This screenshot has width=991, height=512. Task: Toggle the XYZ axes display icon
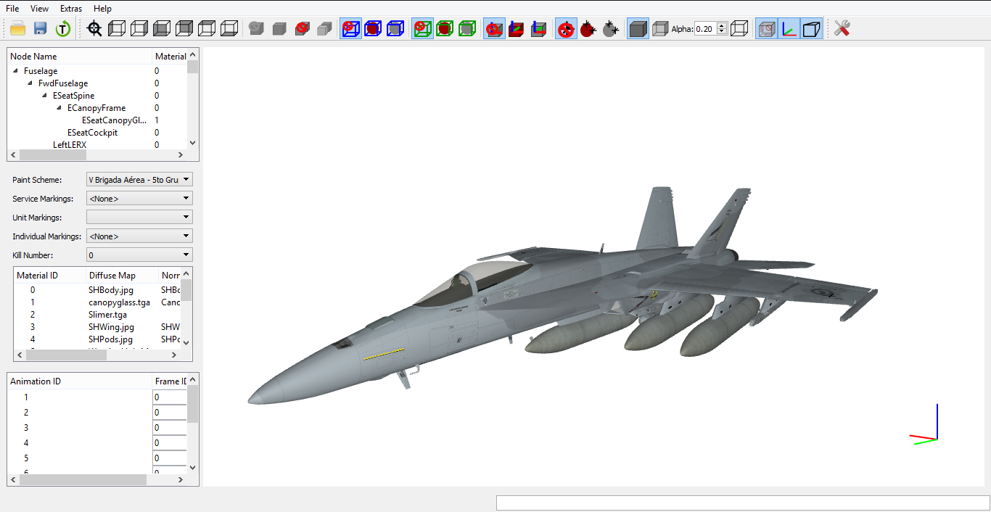789,29
